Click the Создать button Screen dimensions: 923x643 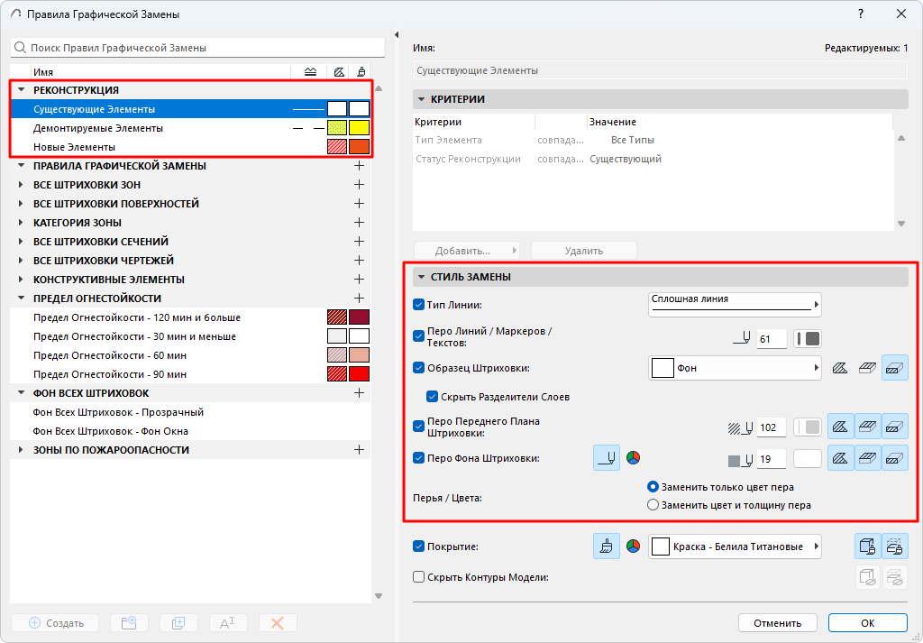55,623
